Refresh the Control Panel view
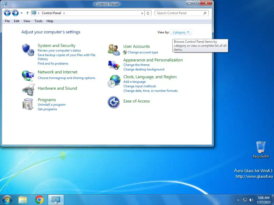The image size is (274, 205). [148, 13]
